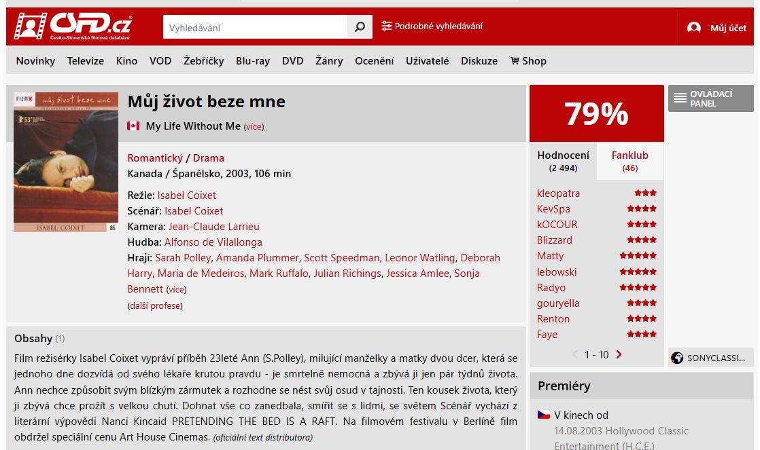This screenshot has width=760, height=450.
Task: Open Žebříčky in navigation menu
Action: pyautogui.click(x=203, y=61)
